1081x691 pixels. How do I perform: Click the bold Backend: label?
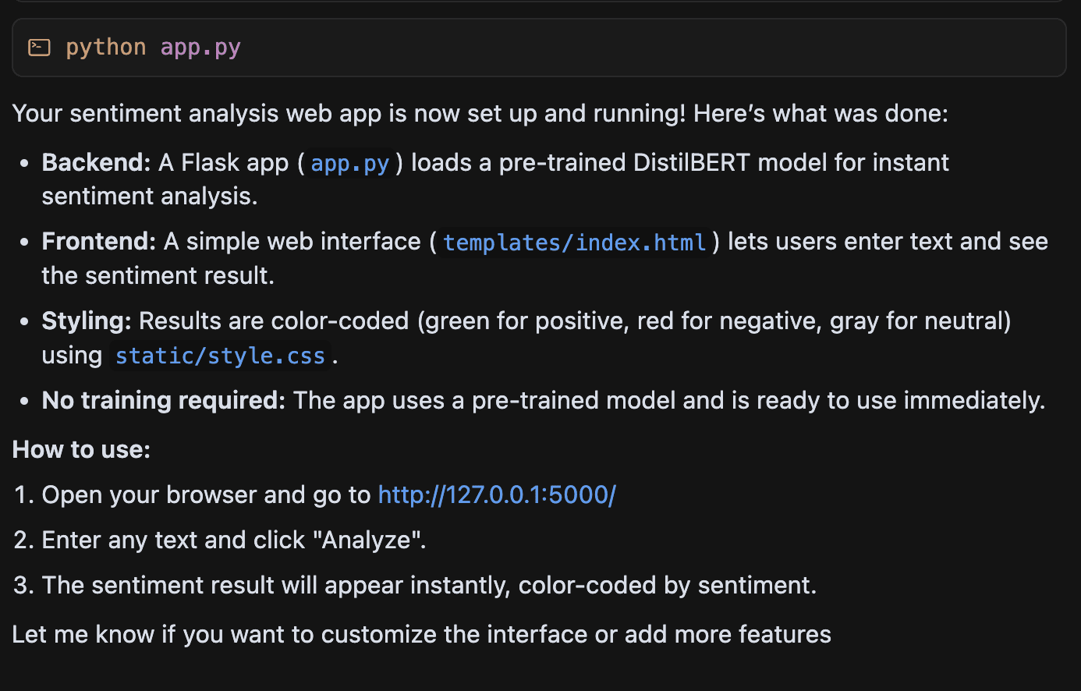[x=96, y=163]
